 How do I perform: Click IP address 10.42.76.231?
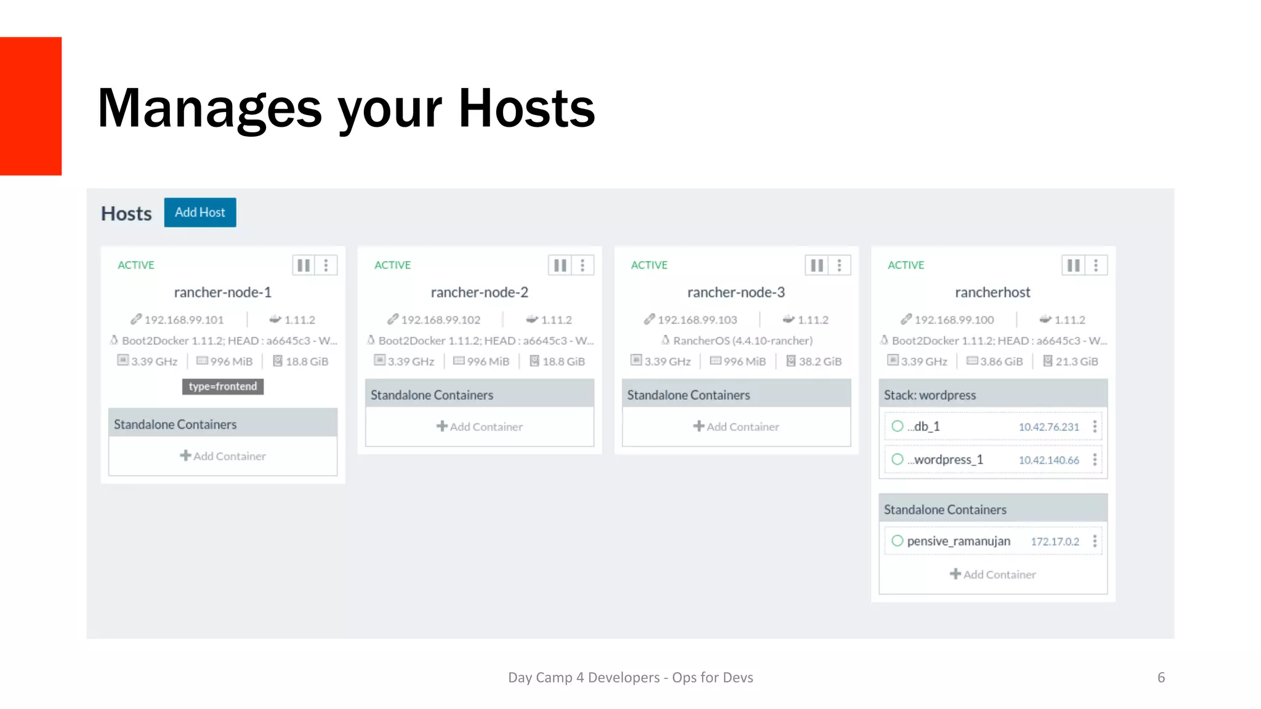click(x=1049, y=427)
